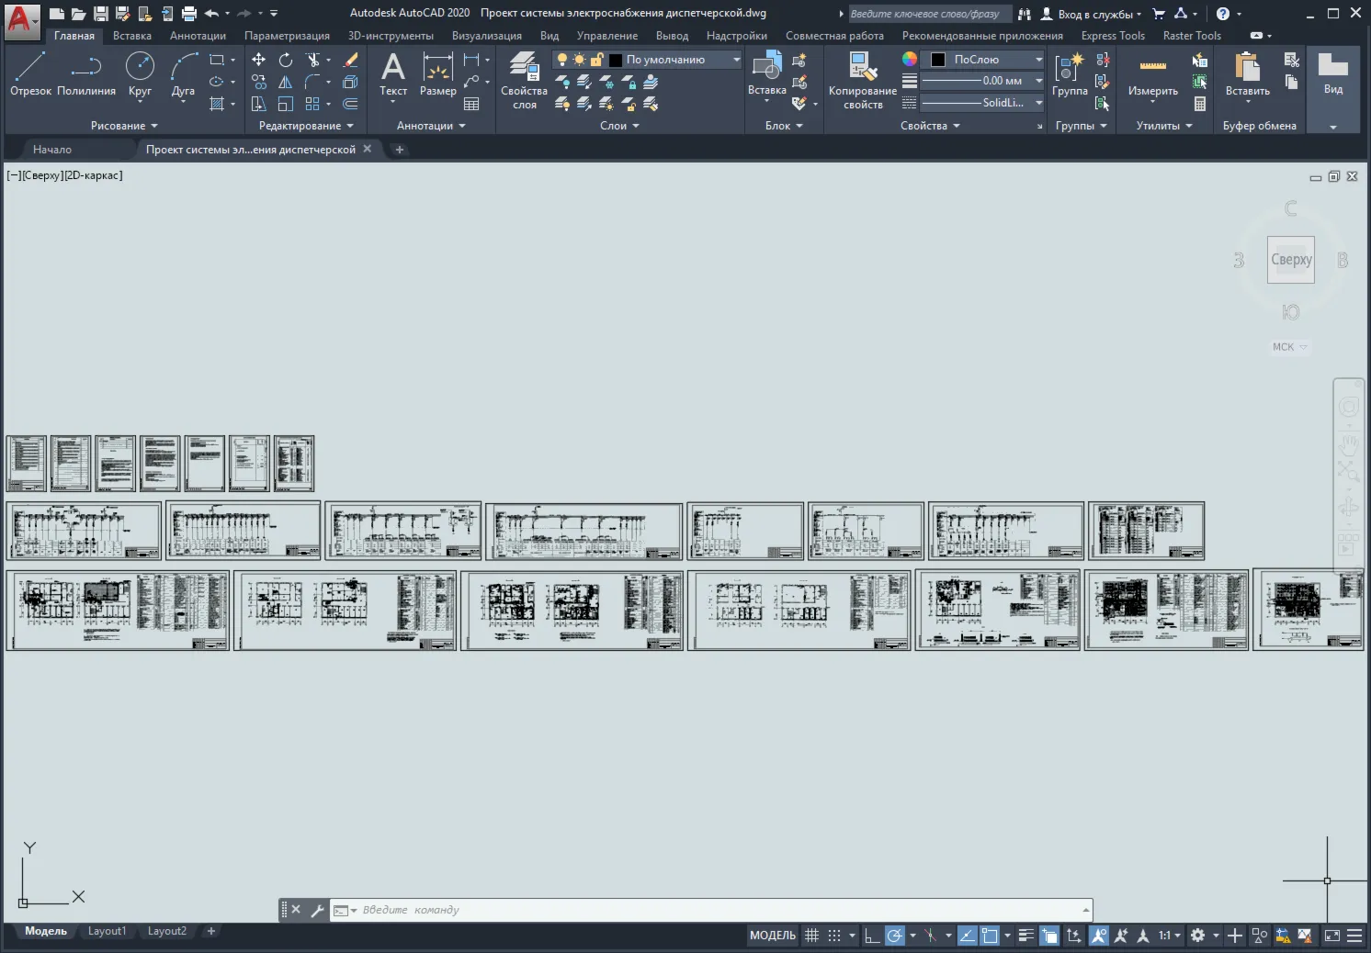This screenshot has height=953, width=1371.
Task: Toggle lineweight display in status bar
Action: pyautogui.click(x=1026, y=936)
